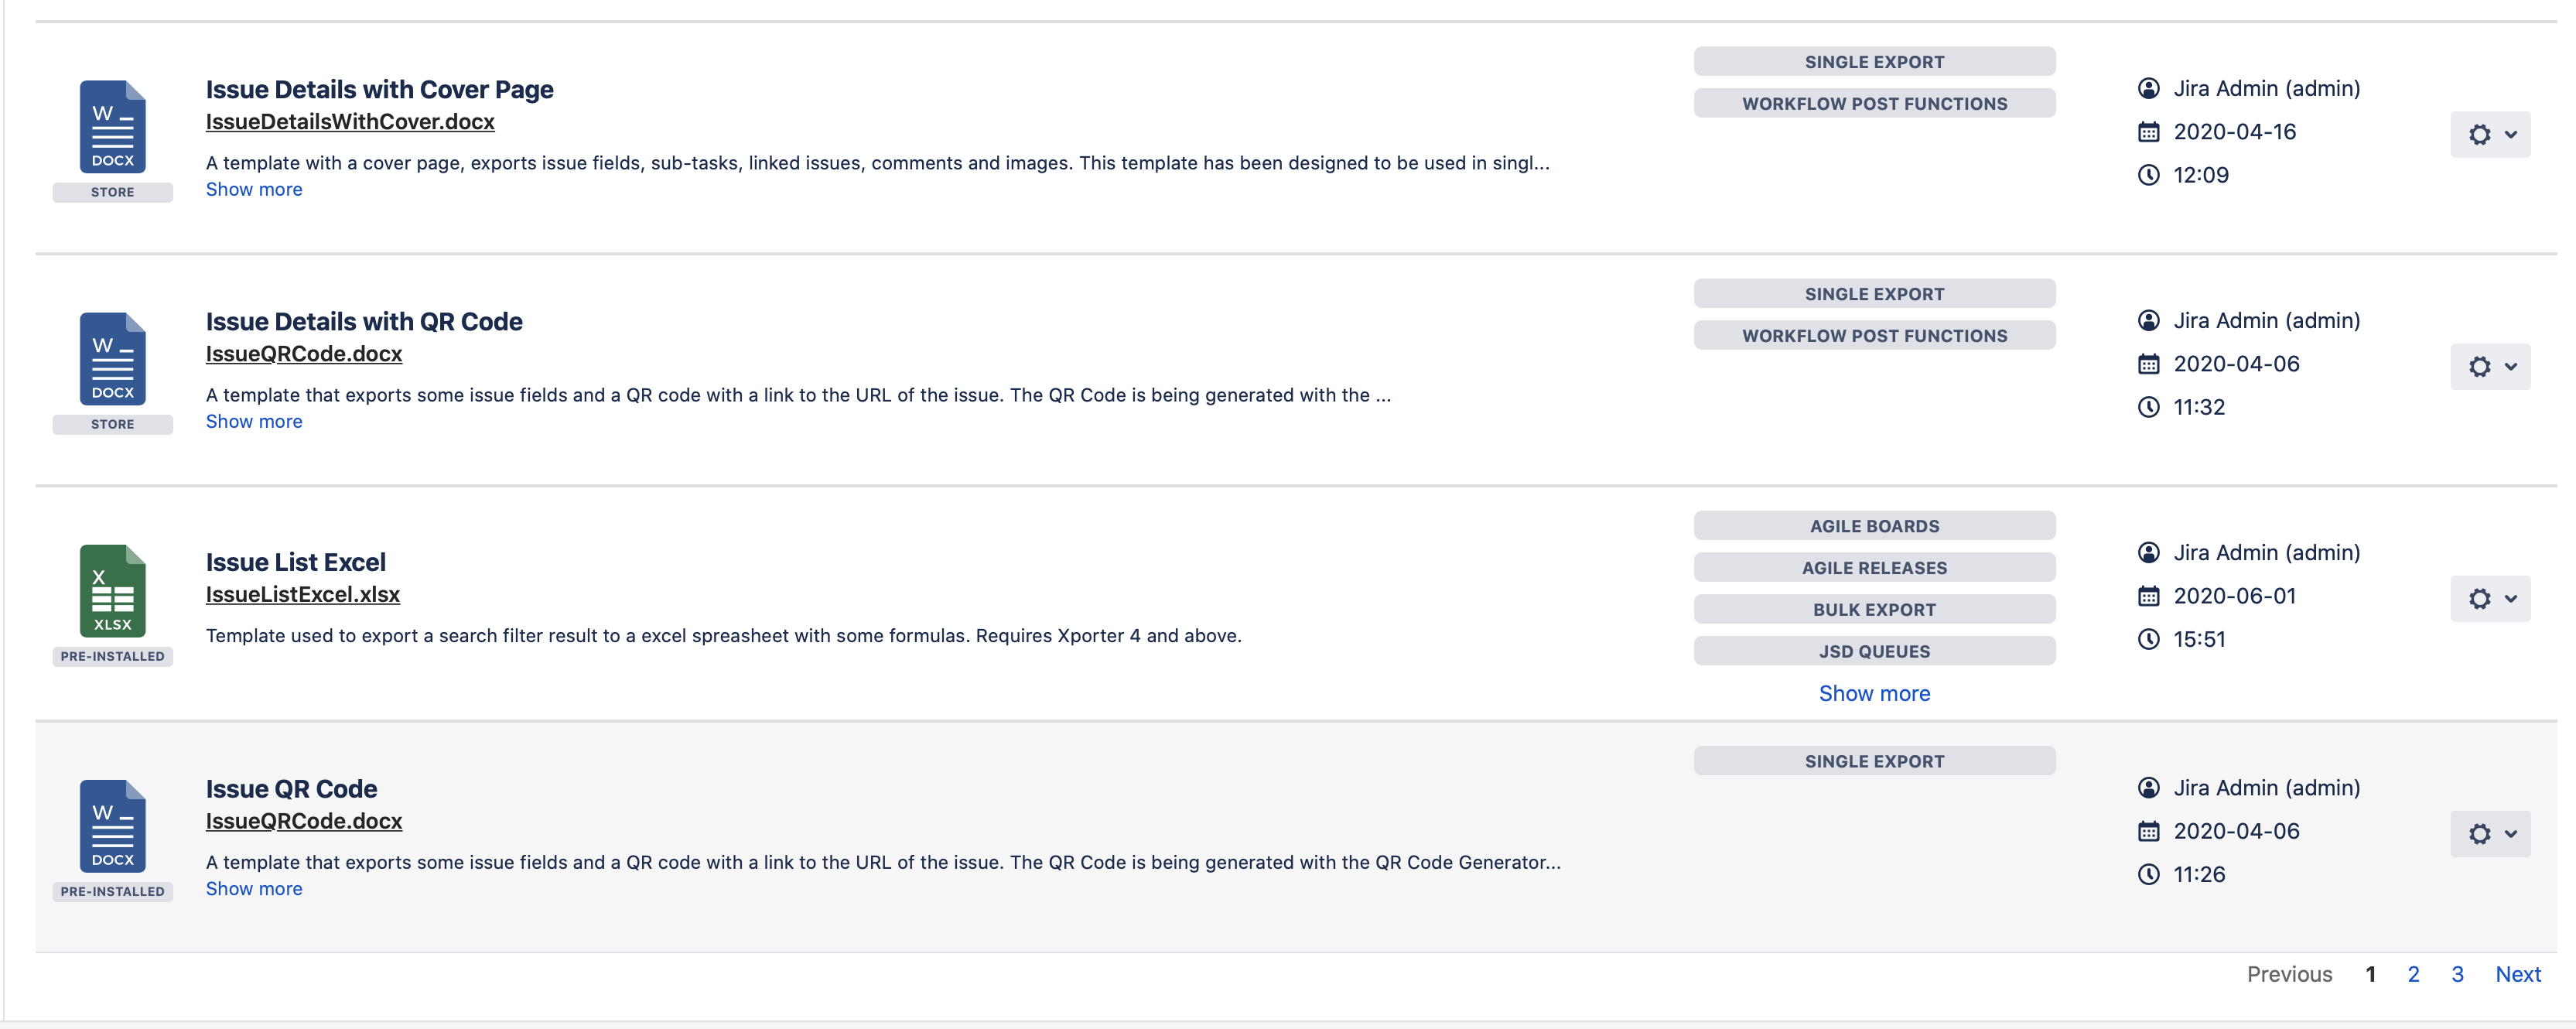
Task: Click the Bulk Export tag on Issue List Excel
Action: [1873, 610]
